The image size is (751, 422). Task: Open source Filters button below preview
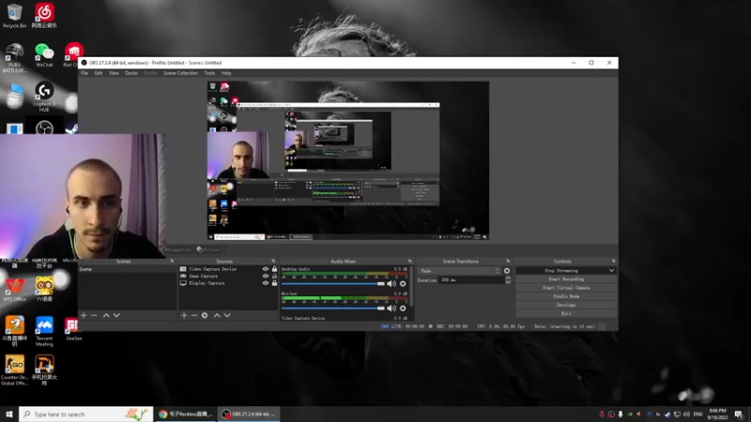pyautogui.click(x=208, y=249)
